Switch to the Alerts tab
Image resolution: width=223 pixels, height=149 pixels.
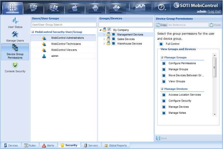(48, 145)
